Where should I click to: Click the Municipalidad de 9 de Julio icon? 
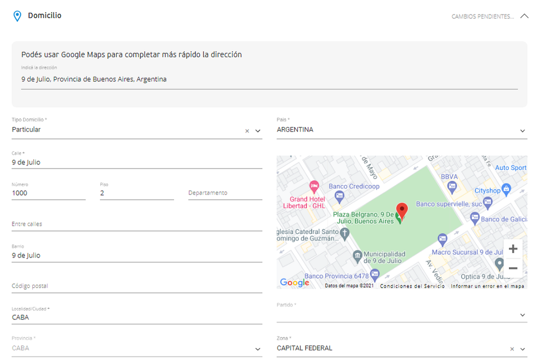(x=357, y=254)
